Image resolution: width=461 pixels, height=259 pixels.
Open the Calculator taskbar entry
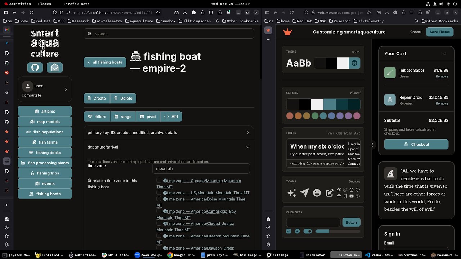312,255
